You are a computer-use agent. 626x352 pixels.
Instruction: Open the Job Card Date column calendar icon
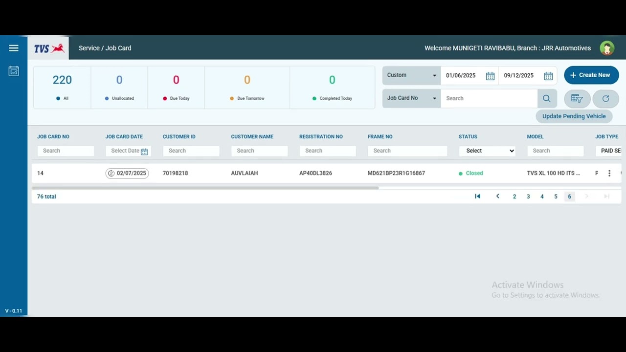[x=144, y=152]
